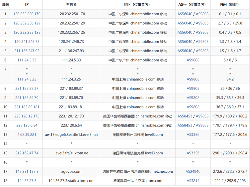Open IP link 4.68.39.221
This screenshot has width=250, height=187.
pos(27,135)
